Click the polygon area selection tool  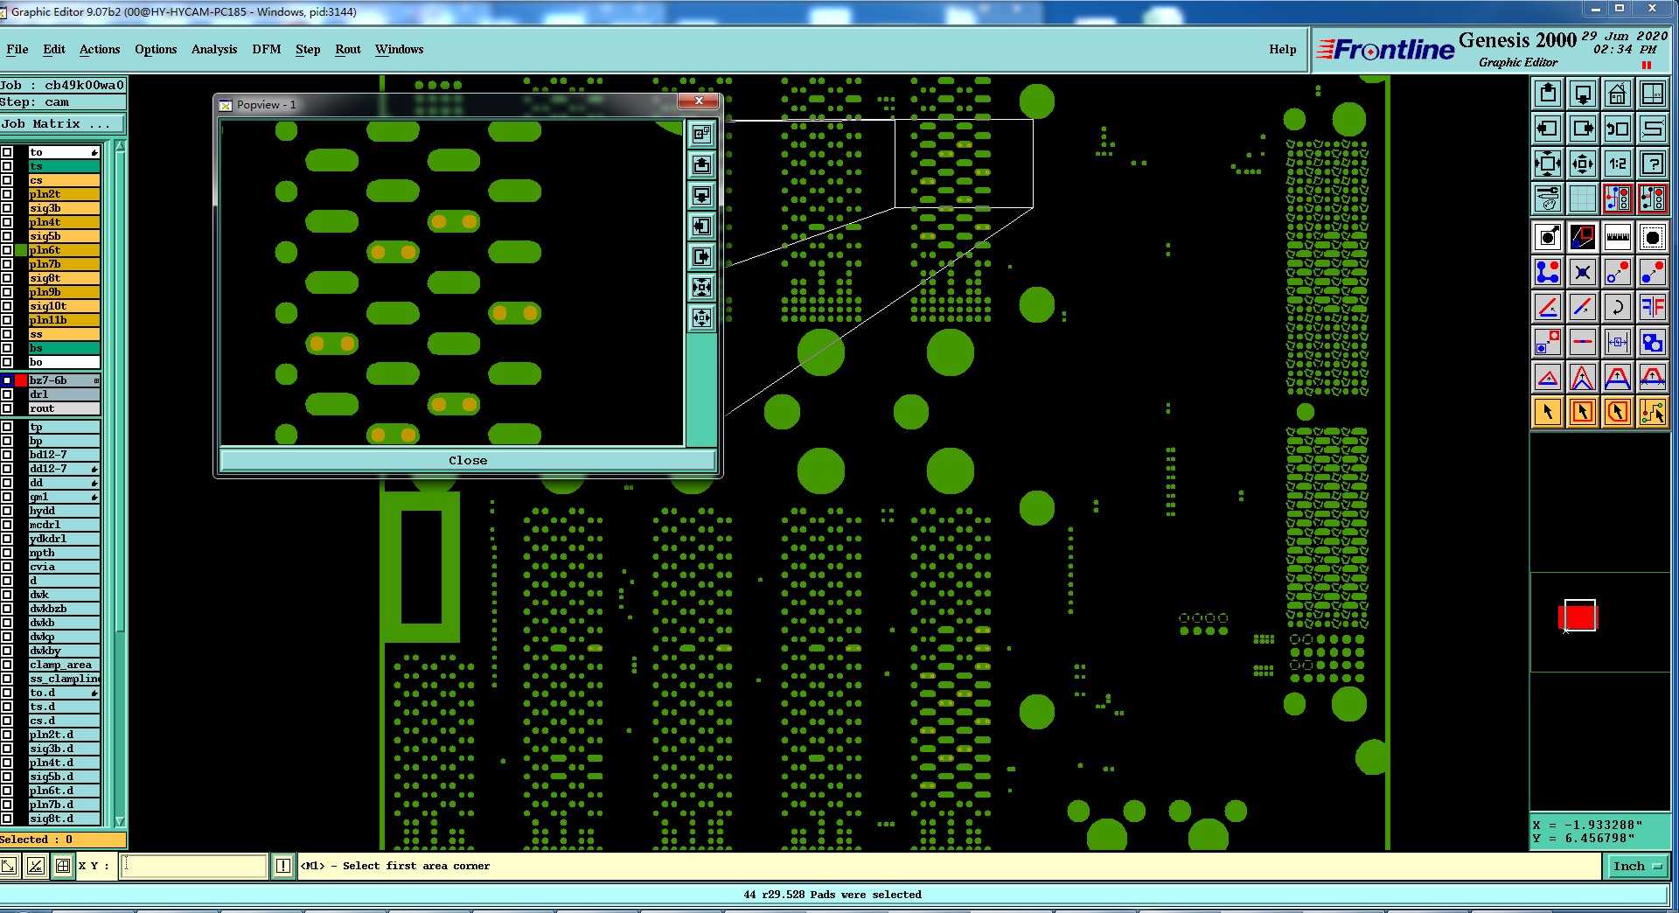[1618, 412]
